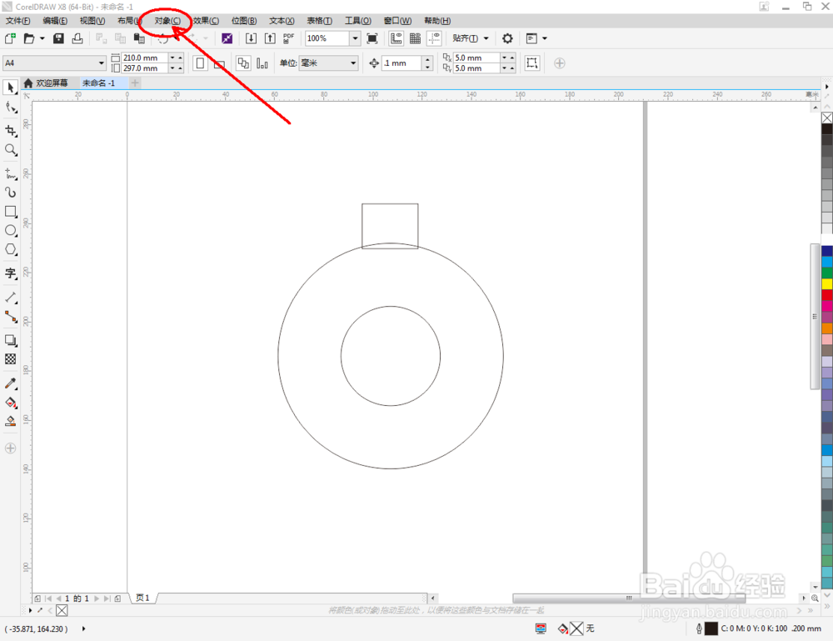Select the Crop tool
The image size is (833, 641).
pyautogui.click(x=11, y=131)
